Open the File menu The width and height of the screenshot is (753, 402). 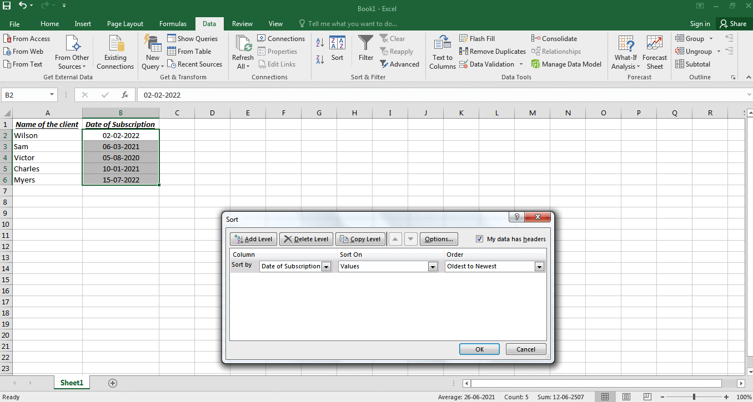tap(14, 24)
